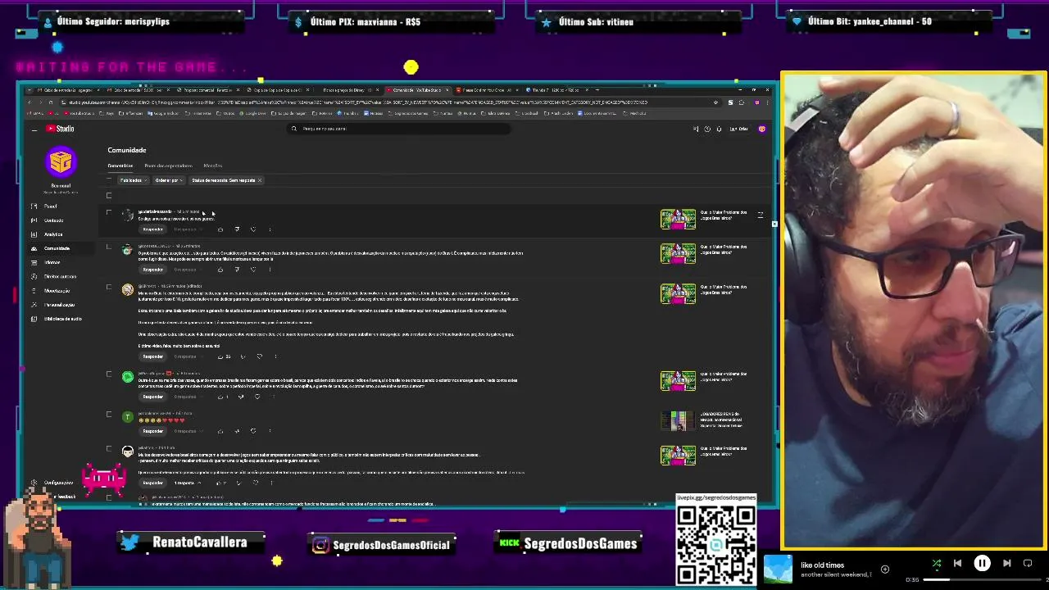1049x590 pixels.
Task: Open the Ordenar por dropdown
Action: pyautogui.click(x=167, y=180)
